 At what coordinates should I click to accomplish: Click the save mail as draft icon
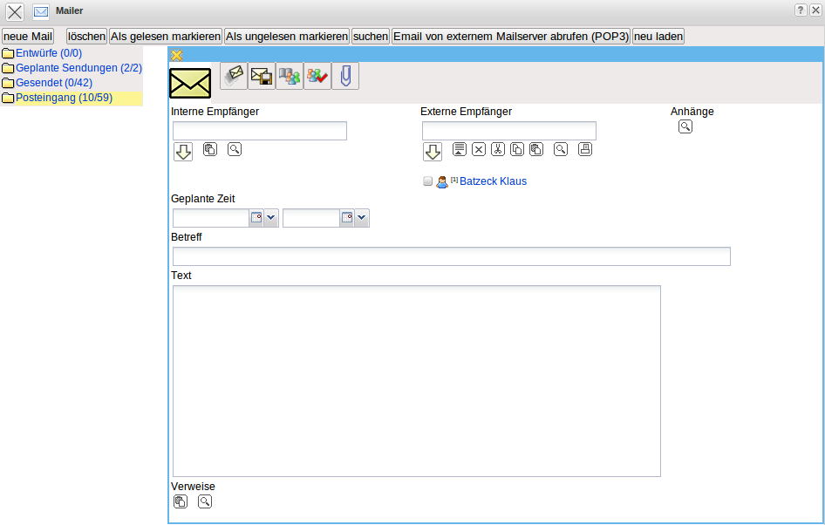click(262, 76)
